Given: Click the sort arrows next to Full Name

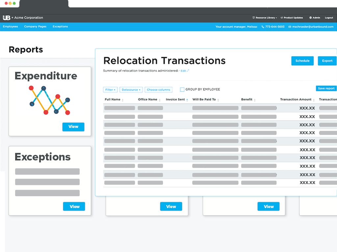Looking at the screenshot, I should pyautogui.click(x=123, y=100).
